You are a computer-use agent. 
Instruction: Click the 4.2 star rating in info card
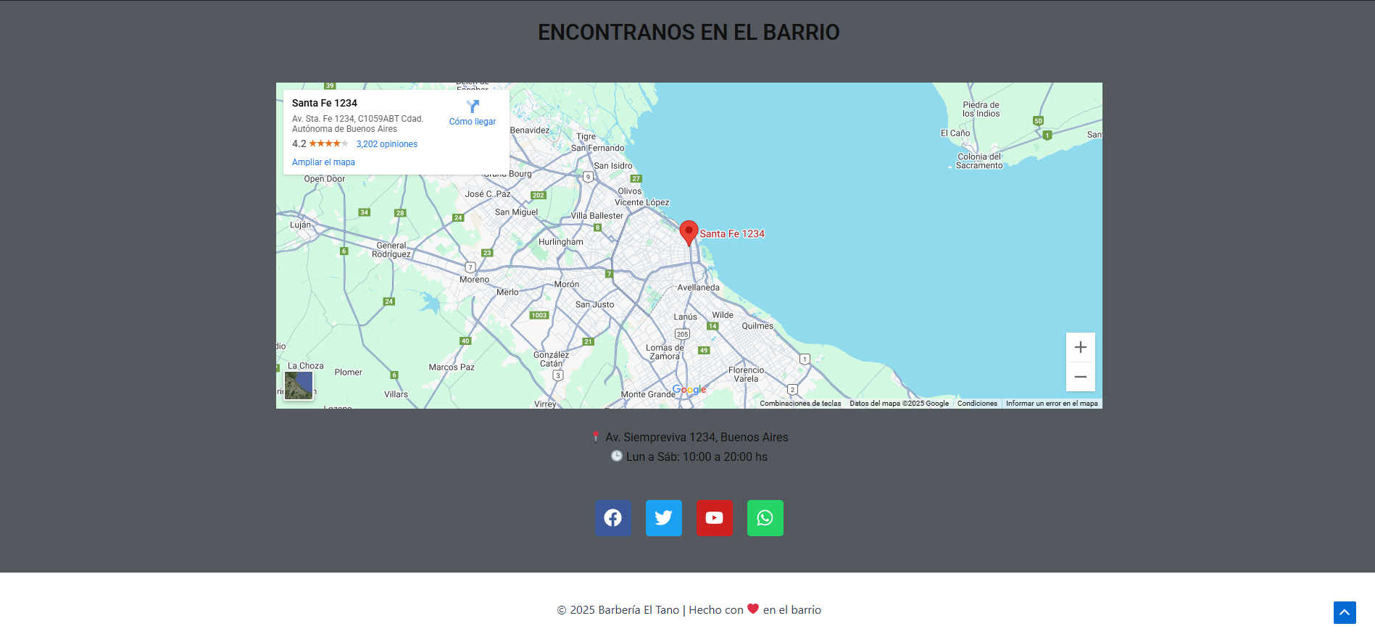(x=320, y=143)
